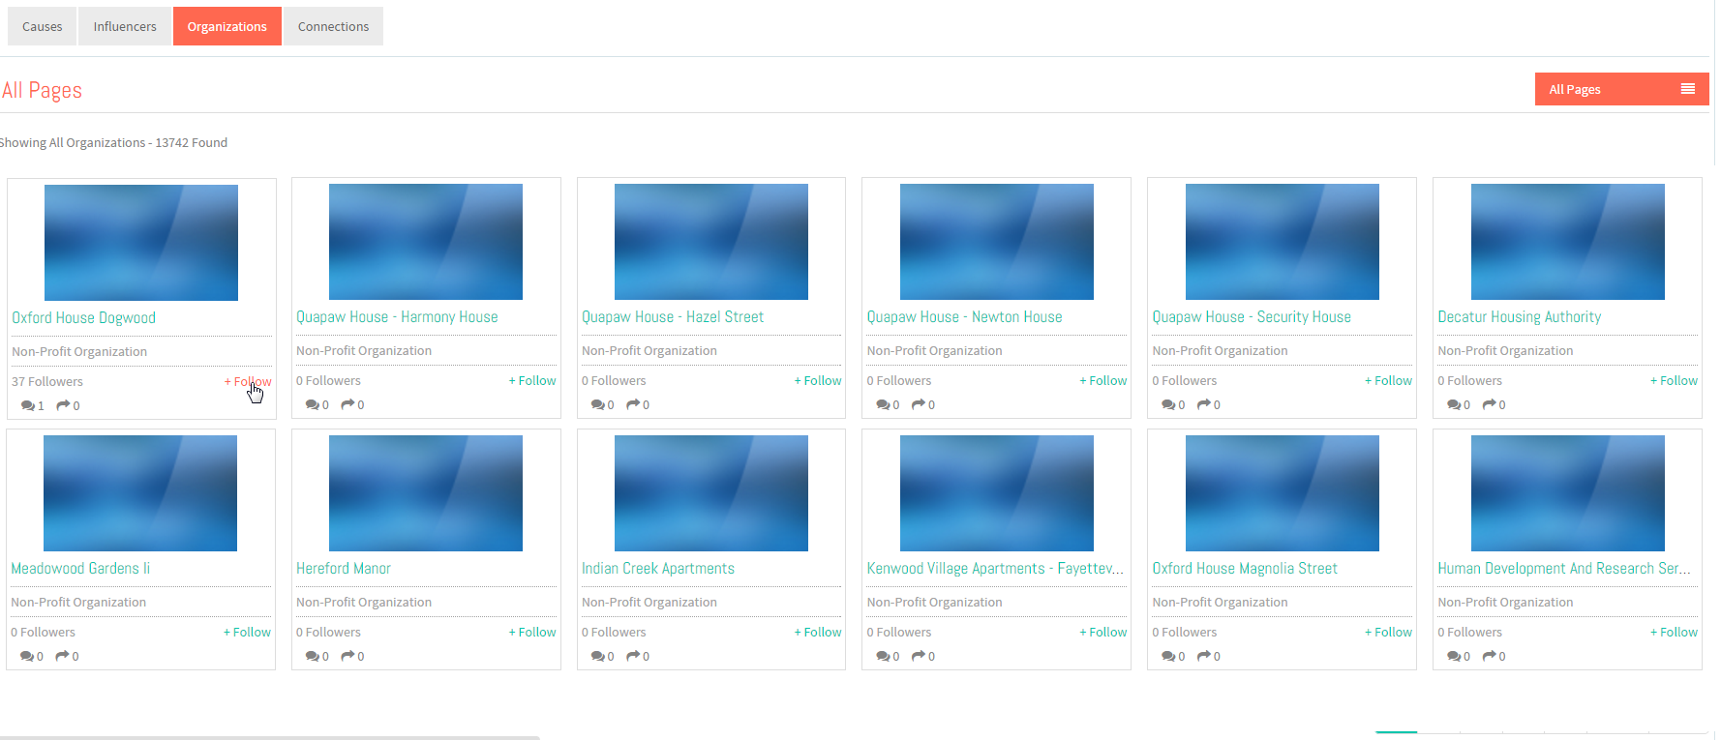Open Kenwood Village Apartments title link

(995, 568)
